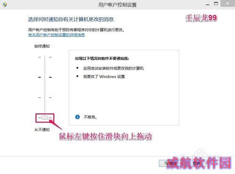
Task: Click the shield icon on the 确定 button
Action: pos(166,164)
